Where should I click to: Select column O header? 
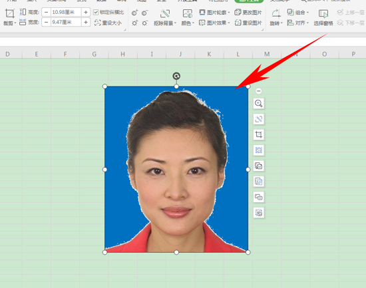tap(325, 54)
